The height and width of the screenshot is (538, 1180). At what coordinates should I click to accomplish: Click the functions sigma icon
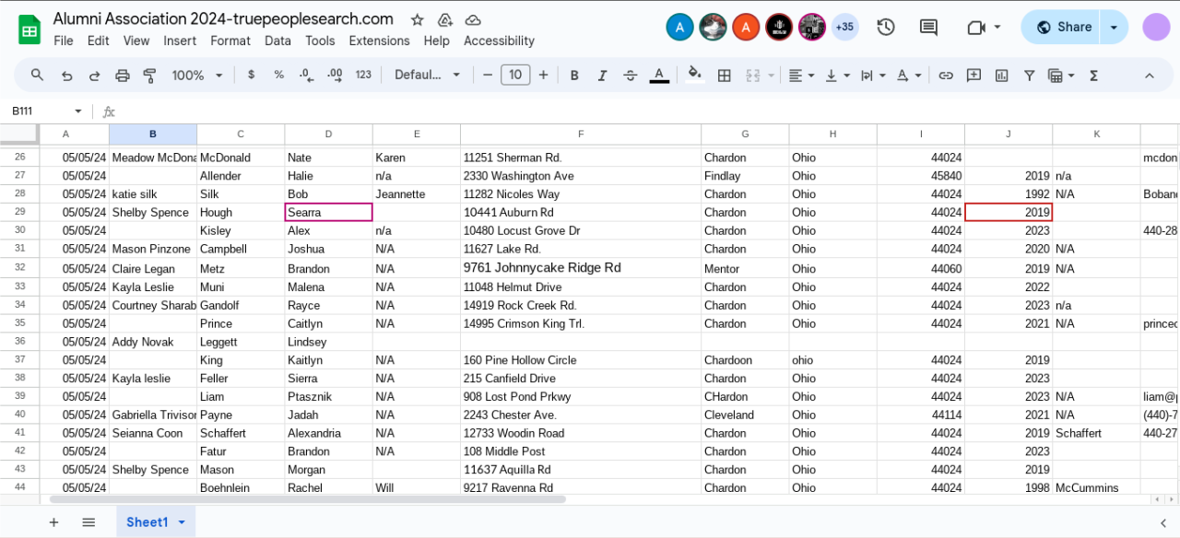click(x=1093, y=76)
